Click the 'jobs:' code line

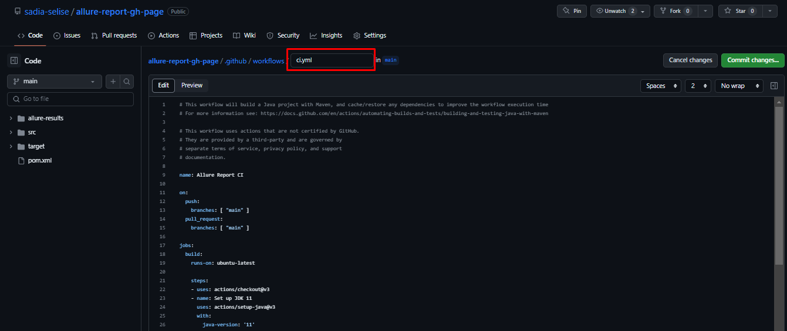187,245
